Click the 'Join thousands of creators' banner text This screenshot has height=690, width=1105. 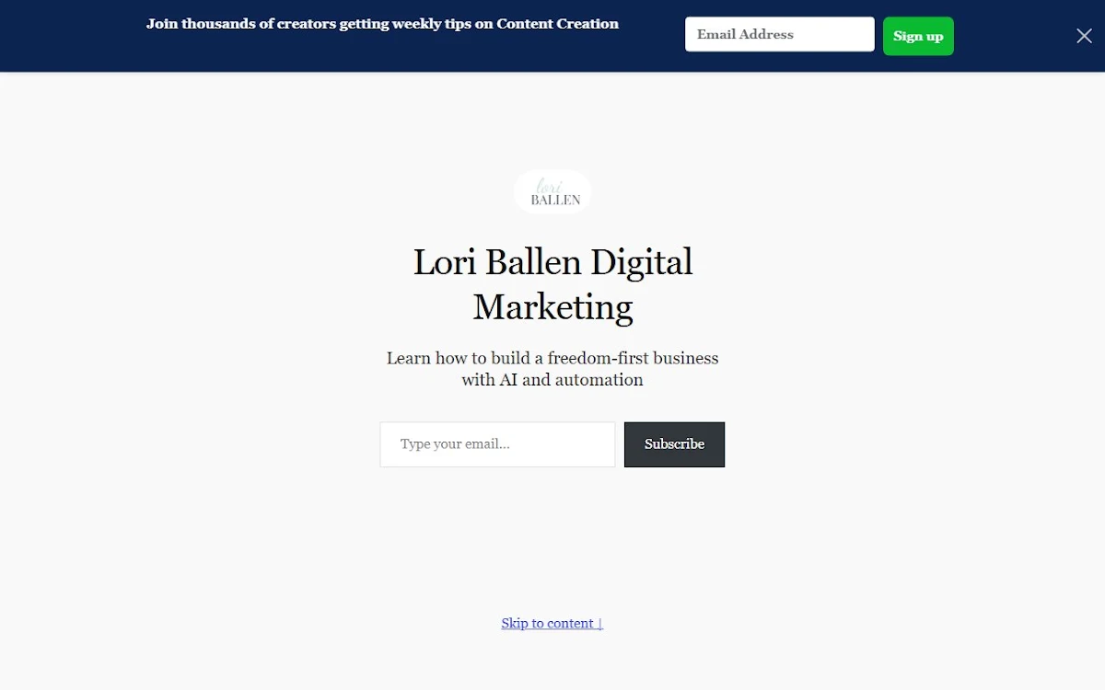click(382, 24)
